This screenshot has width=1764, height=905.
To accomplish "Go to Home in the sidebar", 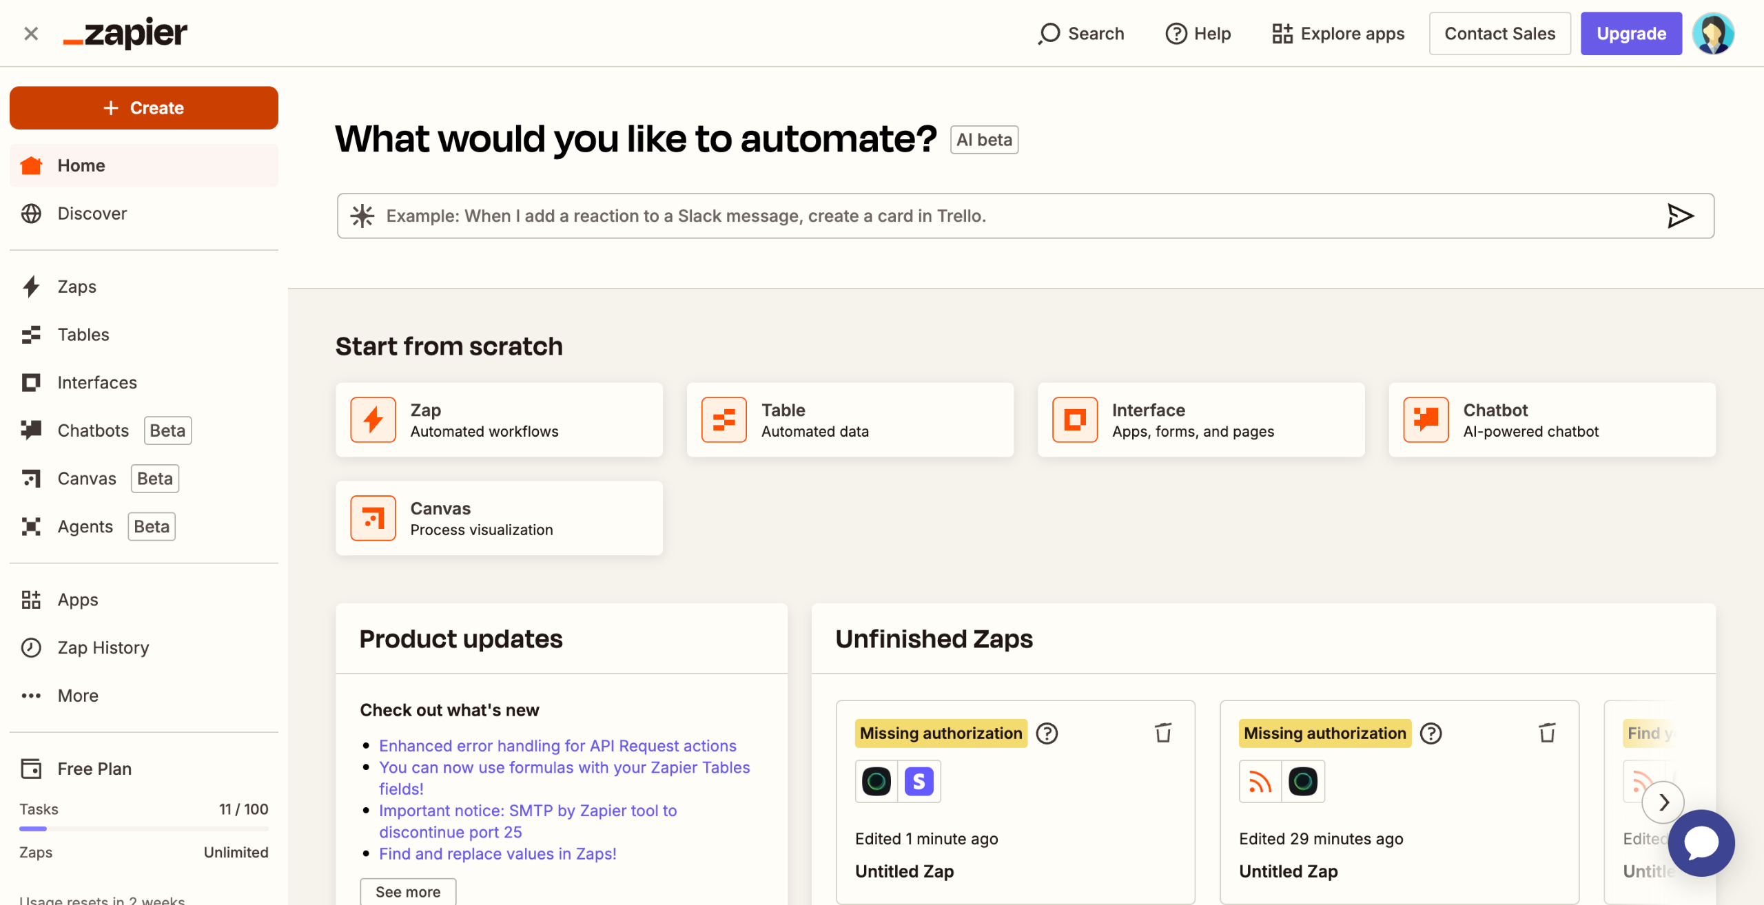I will 81,165.
